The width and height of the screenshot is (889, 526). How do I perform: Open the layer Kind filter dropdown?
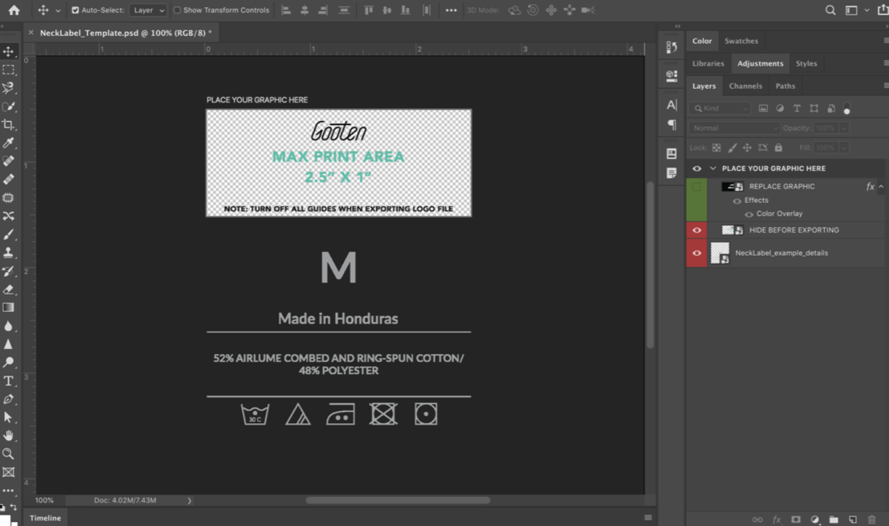719,108
